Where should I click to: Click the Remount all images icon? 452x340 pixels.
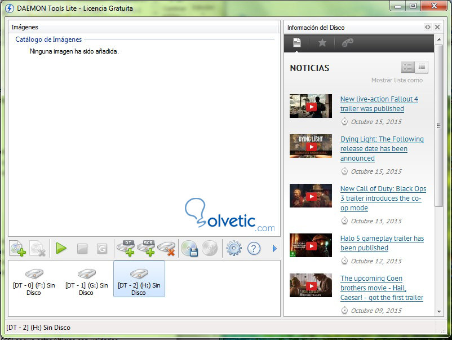(x=102, y=249)
